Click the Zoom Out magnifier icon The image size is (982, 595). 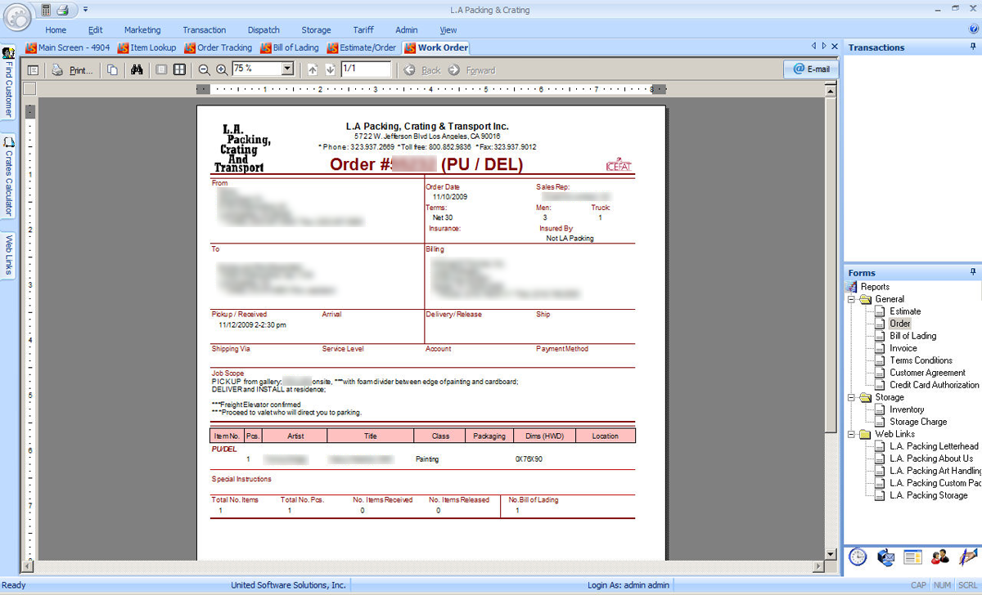205,70
